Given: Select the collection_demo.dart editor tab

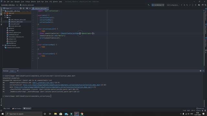Looking at the screenshot, I should pos(40,8).
